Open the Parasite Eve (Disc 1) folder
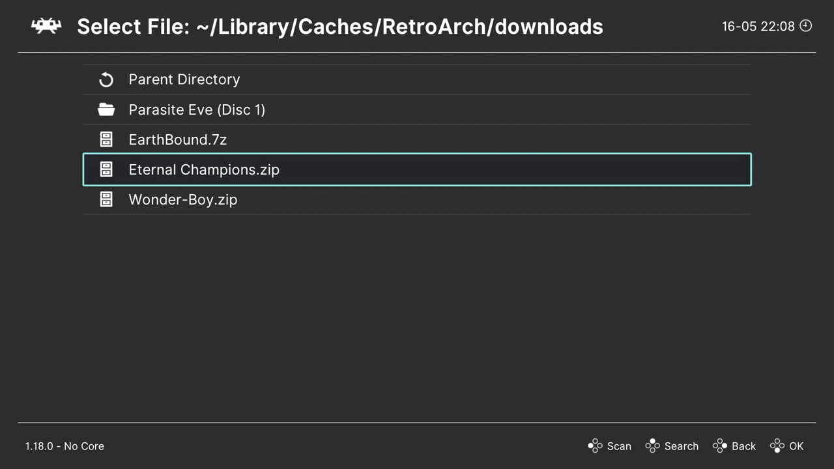The image size is (834, 469). [x=197, y=109]
